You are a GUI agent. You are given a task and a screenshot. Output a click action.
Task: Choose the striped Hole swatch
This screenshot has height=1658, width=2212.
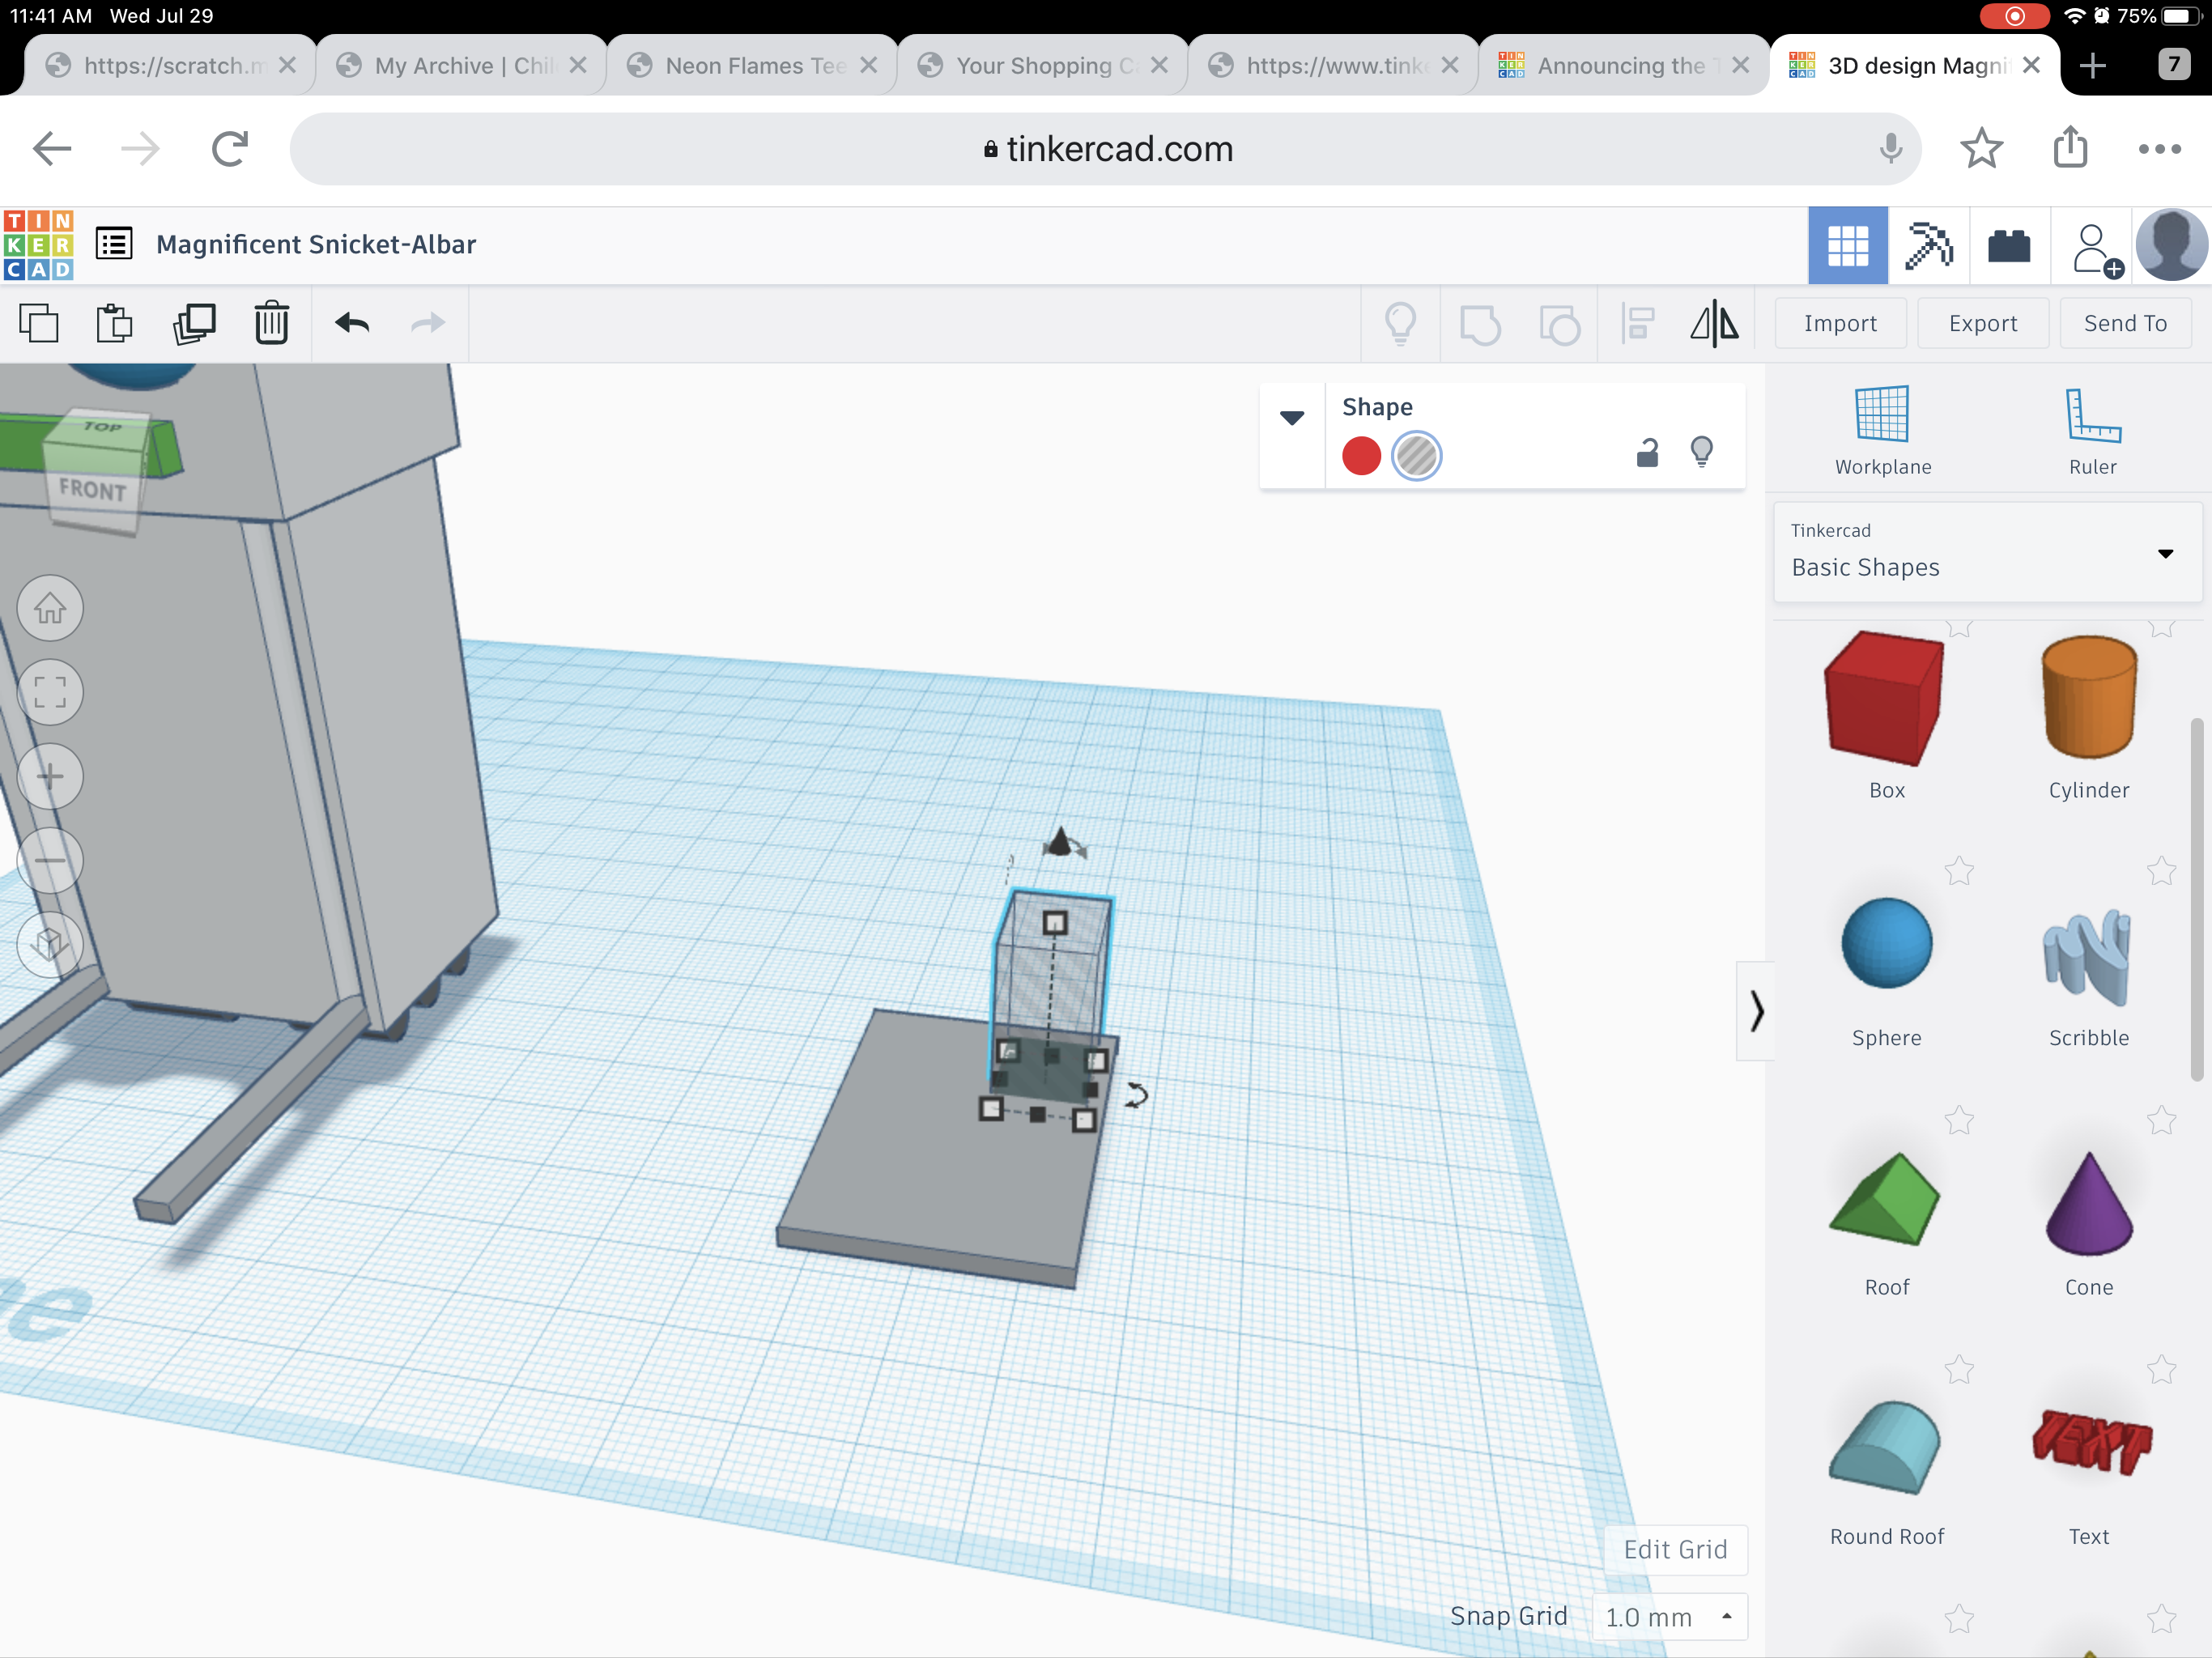click(x=1416, y=456)
